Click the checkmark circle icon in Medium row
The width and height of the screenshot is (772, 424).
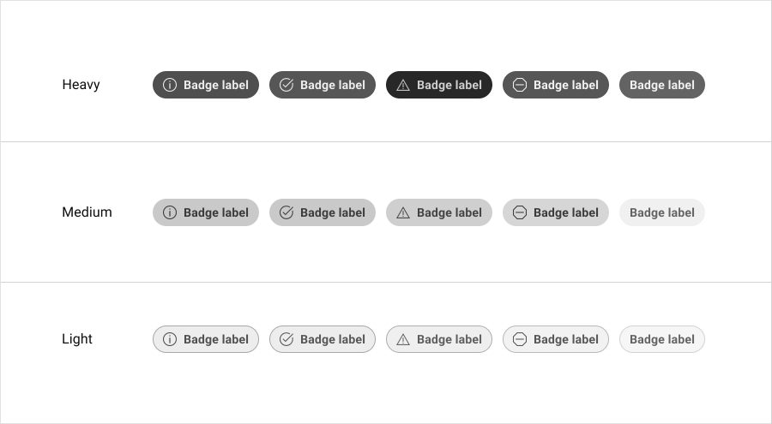click(x=286, y=212)
